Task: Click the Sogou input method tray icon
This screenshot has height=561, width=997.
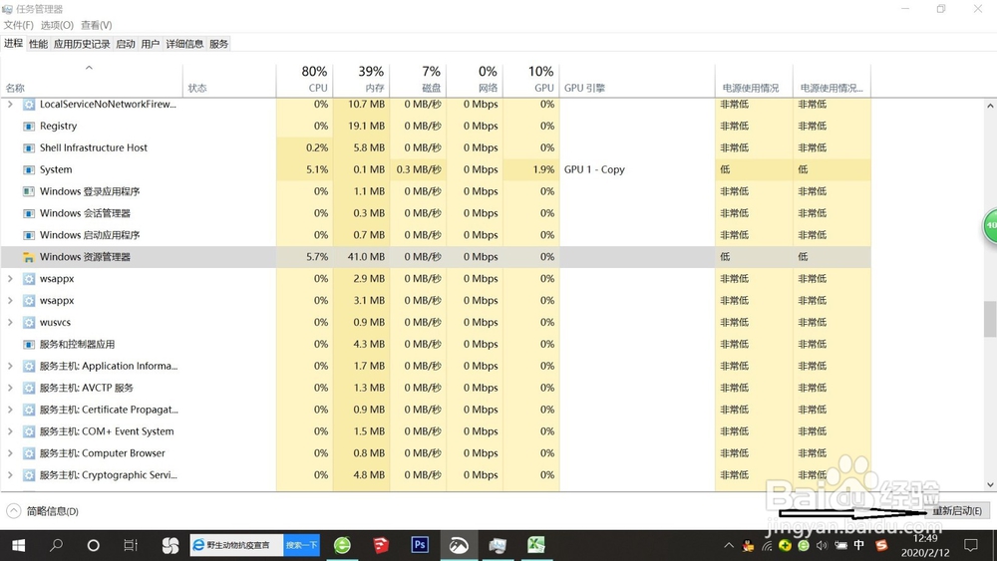Action: (881, 545)
